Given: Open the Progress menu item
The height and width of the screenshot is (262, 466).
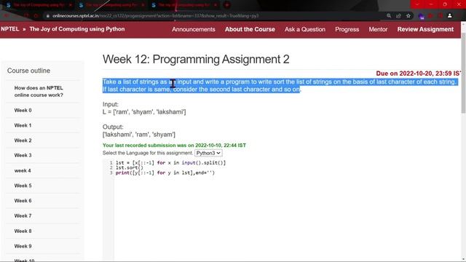Looking at the screenshot, I should [x=347, y=29].
